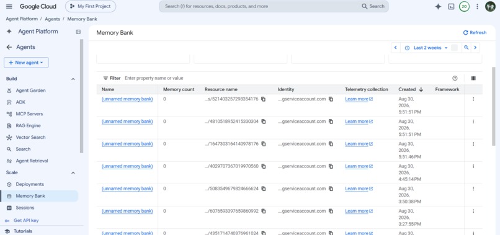This screenshot has width=500, height=235.
Task: Collapse the Build section
Action: coord(73,79)
